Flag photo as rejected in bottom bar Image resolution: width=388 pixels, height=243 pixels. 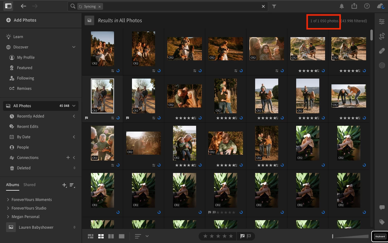249,236
